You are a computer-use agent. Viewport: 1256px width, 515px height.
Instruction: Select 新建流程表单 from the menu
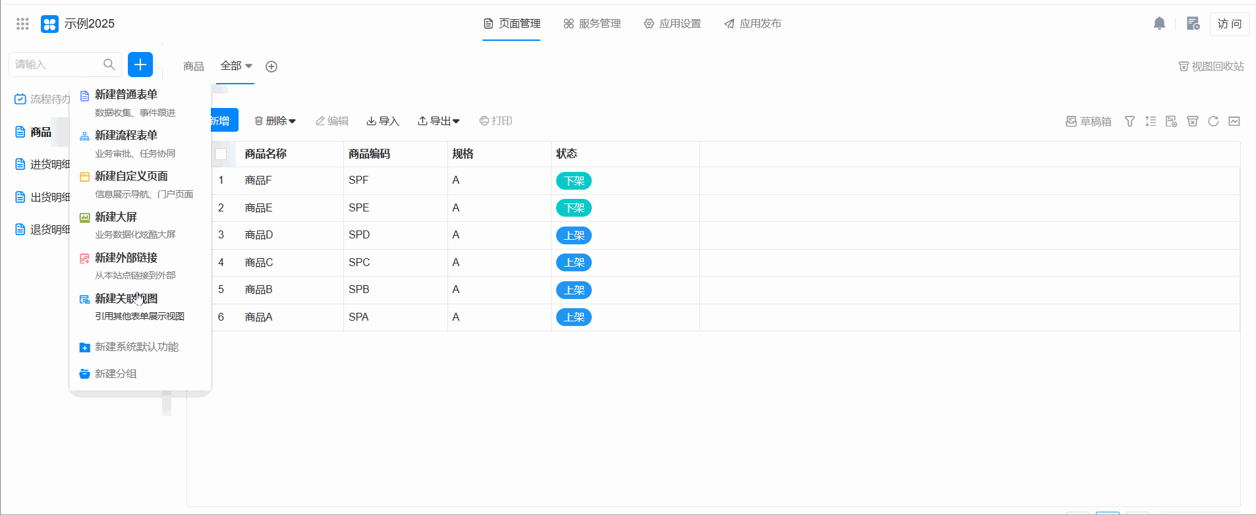126,136
